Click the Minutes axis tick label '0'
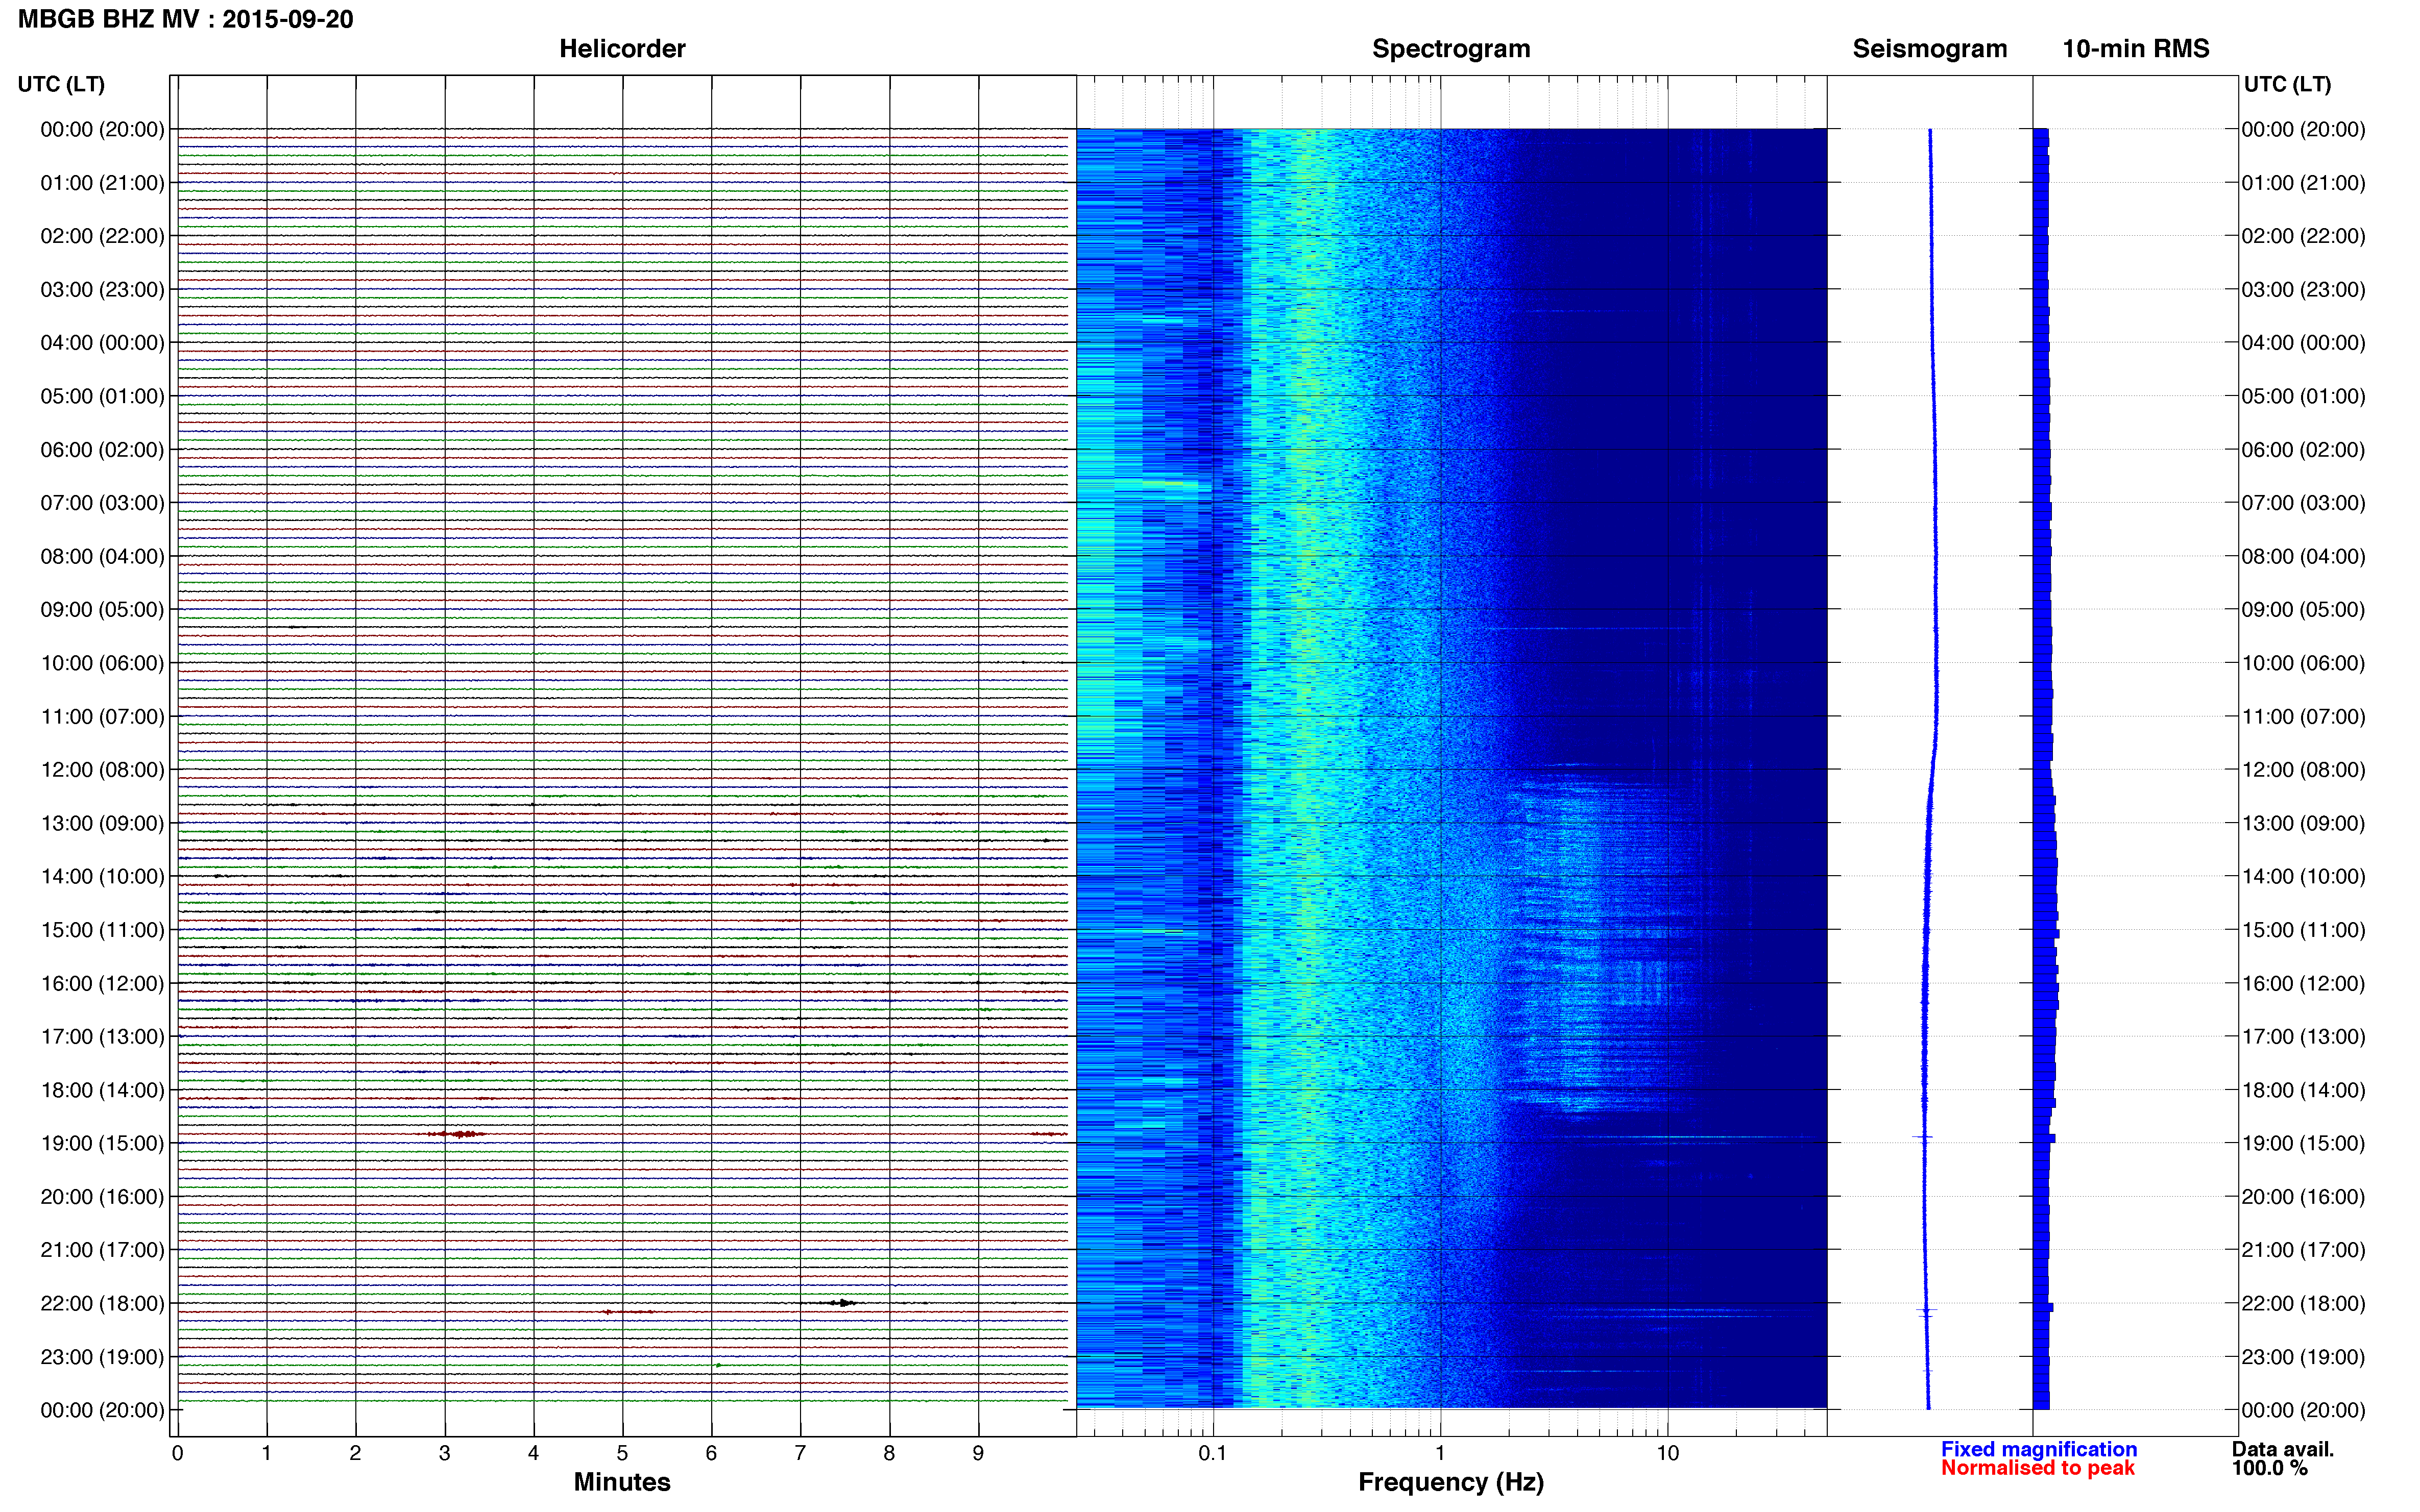Image resolution: width=2420 pixels, height=1512 pixels. pos(177,1453)
